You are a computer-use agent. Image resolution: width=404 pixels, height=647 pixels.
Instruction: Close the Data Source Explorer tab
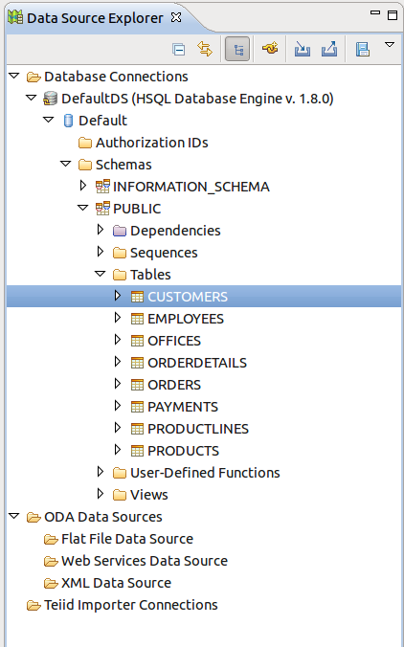point(176,18)
